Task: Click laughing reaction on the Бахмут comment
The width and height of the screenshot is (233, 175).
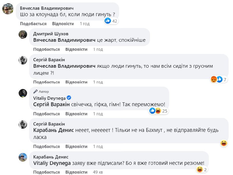Action: 224,143
